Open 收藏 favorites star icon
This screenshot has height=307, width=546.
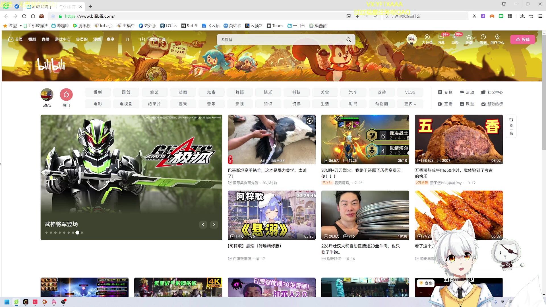(469, 39)
